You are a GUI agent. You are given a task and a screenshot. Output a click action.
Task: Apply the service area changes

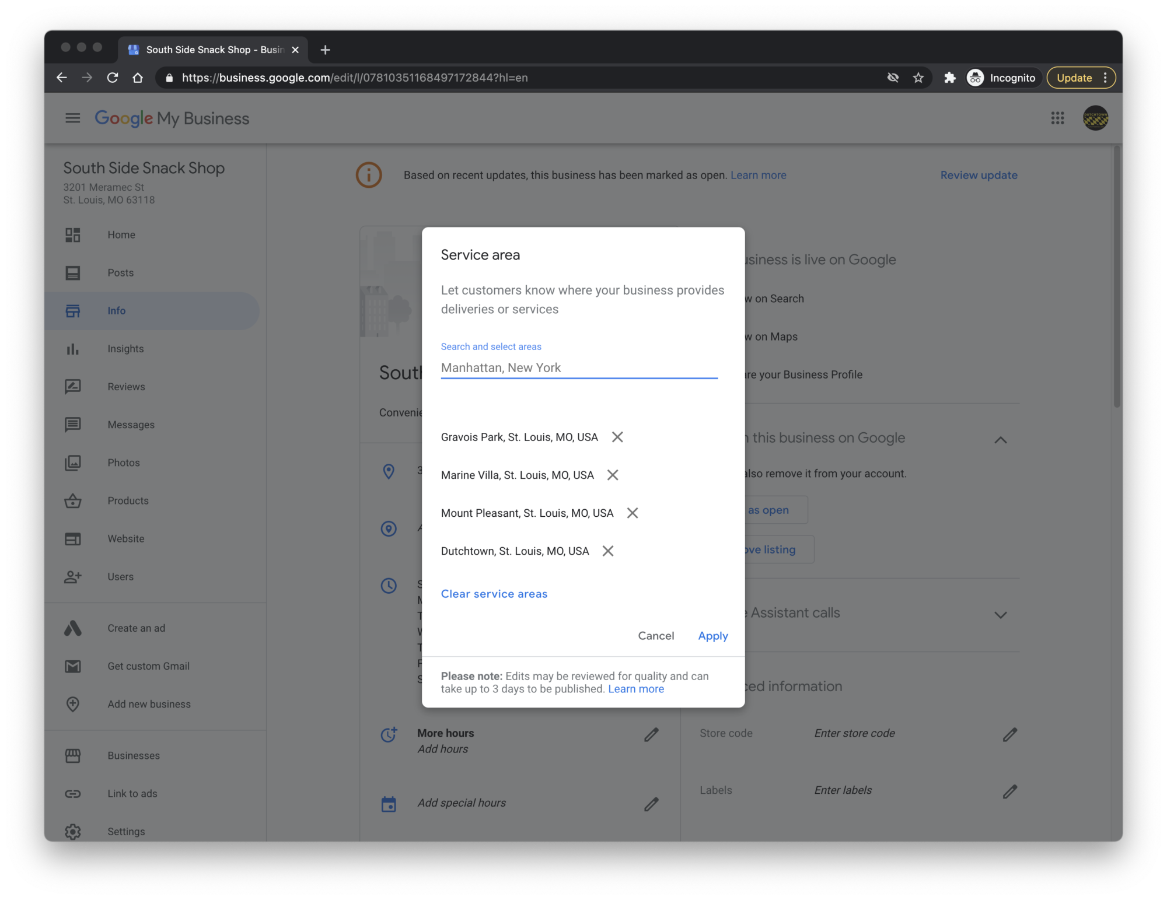point(713,636)
